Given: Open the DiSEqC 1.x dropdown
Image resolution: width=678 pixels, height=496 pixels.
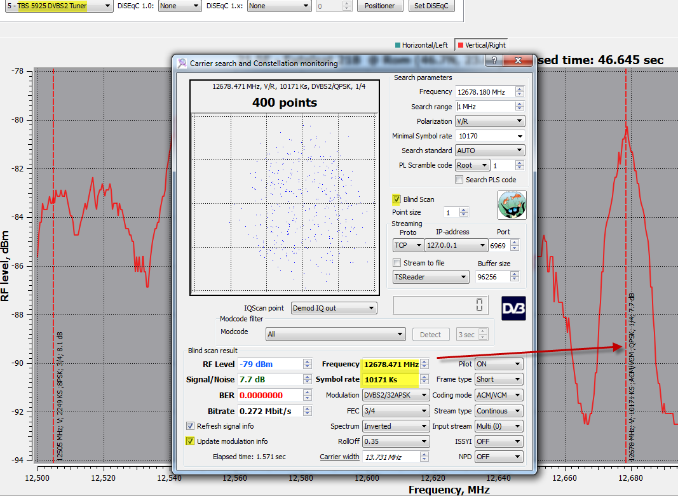Looking at the screenshot, I should 280,6.
